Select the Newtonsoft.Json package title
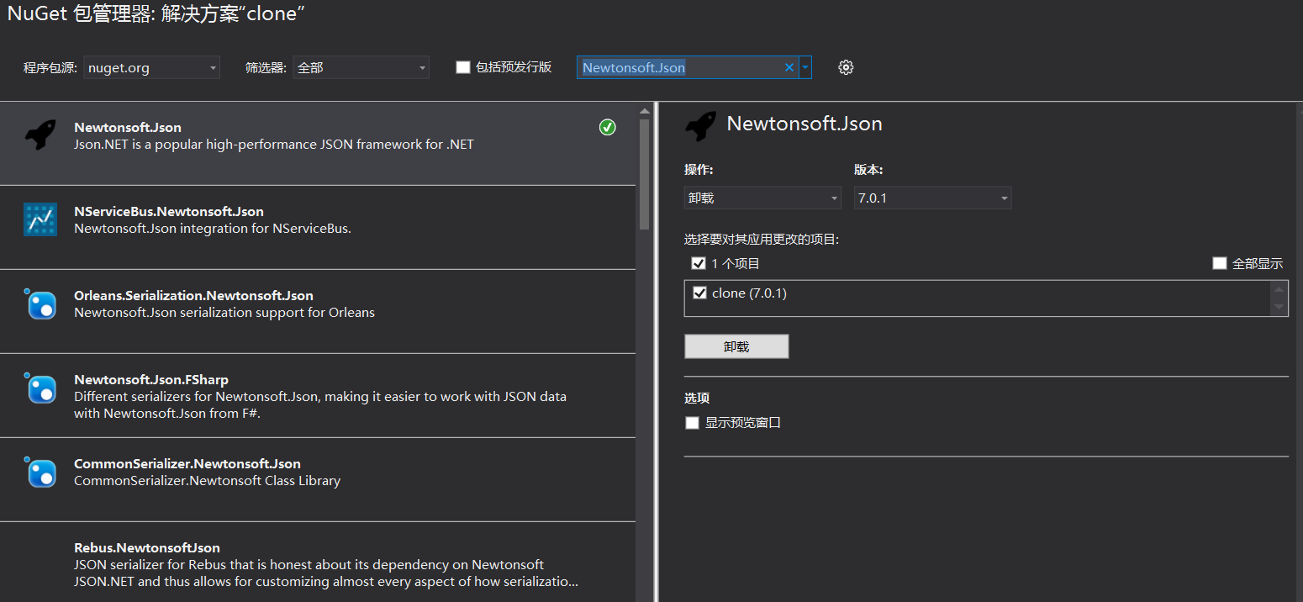Viewport: 1303px width, 602px height. pyautogui.click(x=128, y=128)
